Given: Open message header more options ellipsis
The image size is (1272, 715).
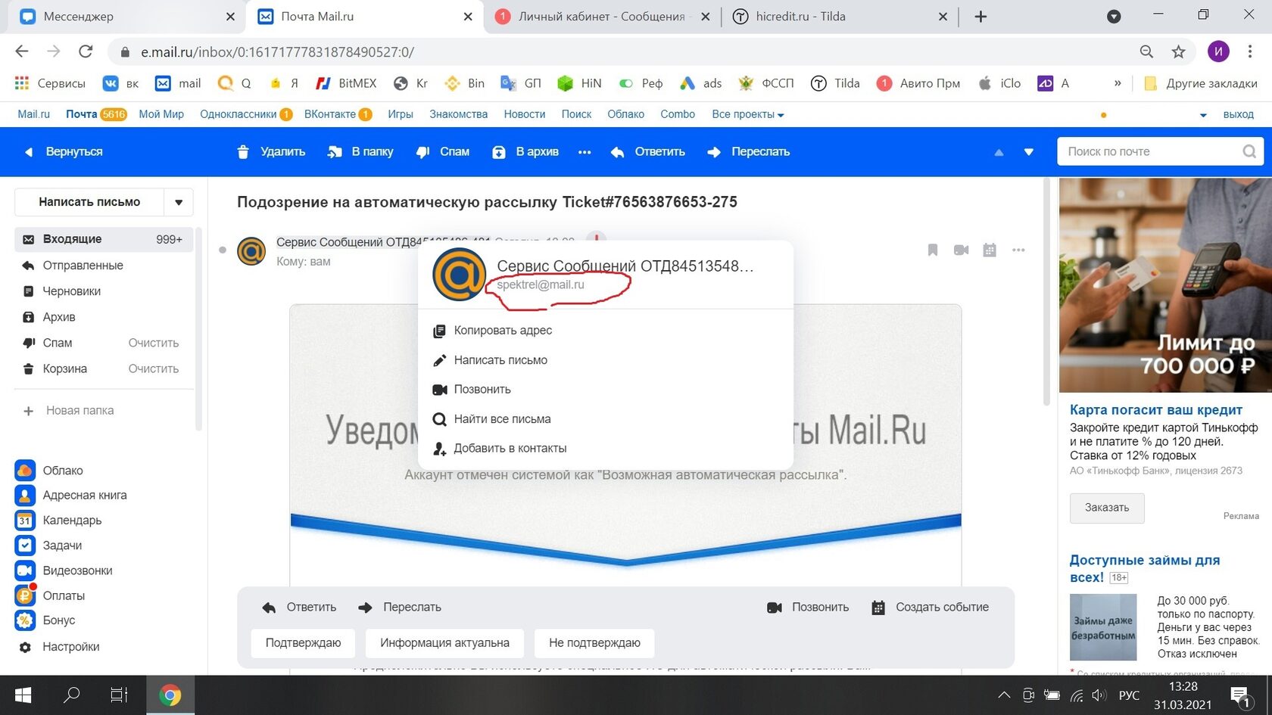Looking at the screenshot, I should 1018,250.
